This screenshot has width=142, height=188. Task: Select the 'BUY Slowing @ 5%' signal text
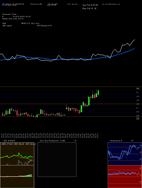(x=45, y=26)
